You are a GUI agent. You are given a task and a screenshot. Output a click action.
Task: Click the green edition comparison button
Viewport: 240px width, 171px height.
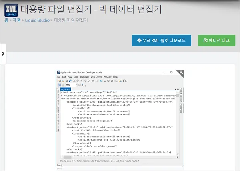coord(216,40)
